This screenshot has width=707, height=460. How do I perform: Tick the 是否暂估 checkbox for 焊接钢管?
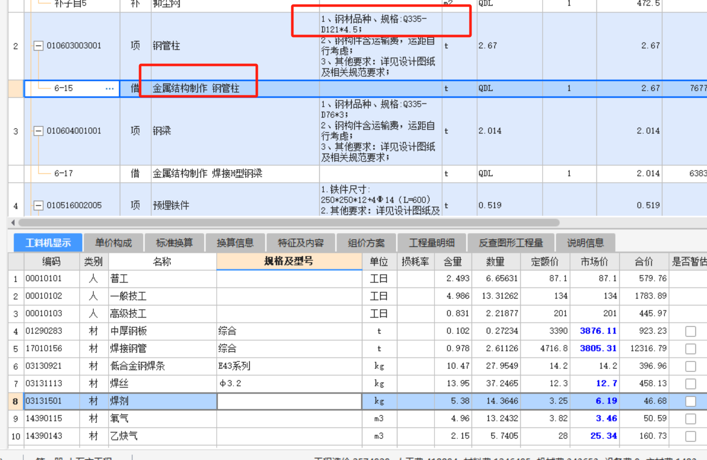point(690,349)
